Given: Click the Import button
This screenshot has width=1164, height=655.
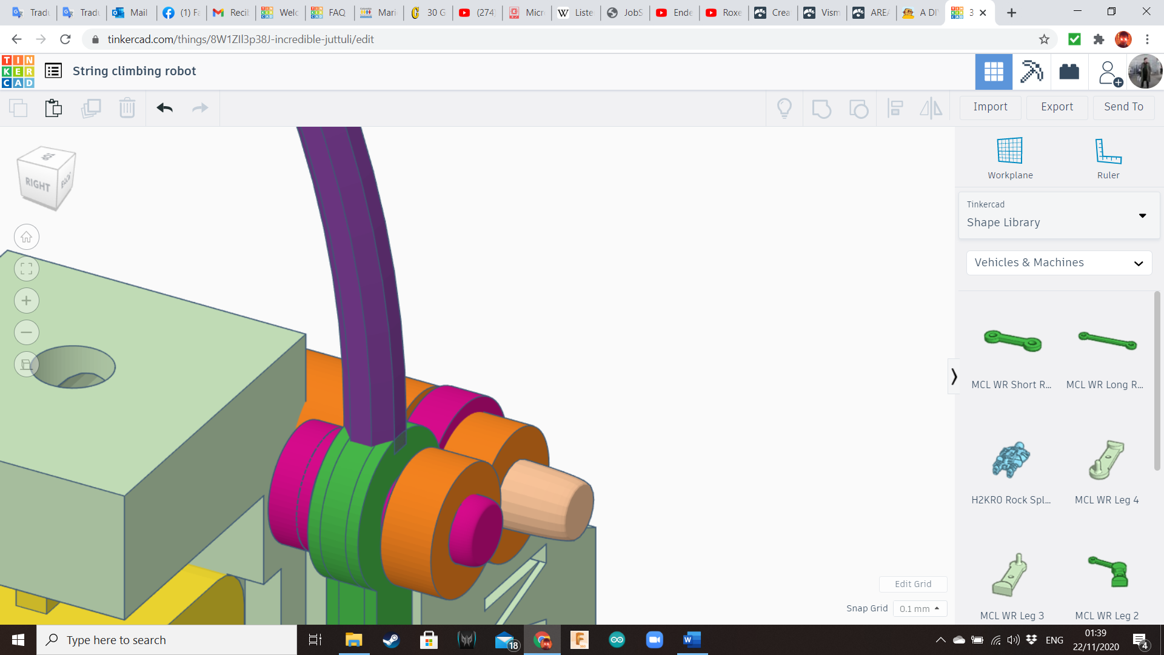Looking at the screenshot, I should coord(989,107).
